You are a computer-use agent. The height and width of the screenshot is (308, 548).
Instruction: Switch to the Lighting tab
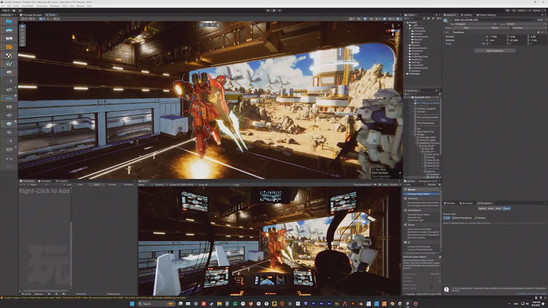point(466,15)
